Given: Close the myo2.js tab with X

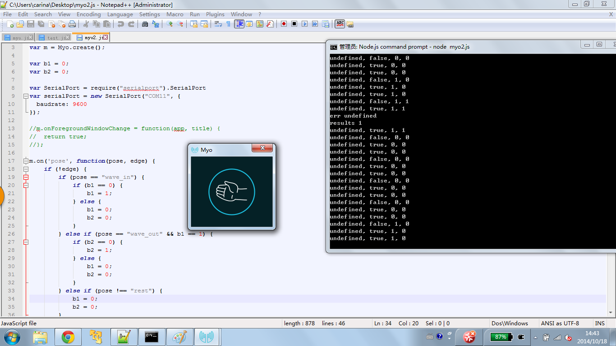Looking at the screenshot, I should (x=105, y=37).
